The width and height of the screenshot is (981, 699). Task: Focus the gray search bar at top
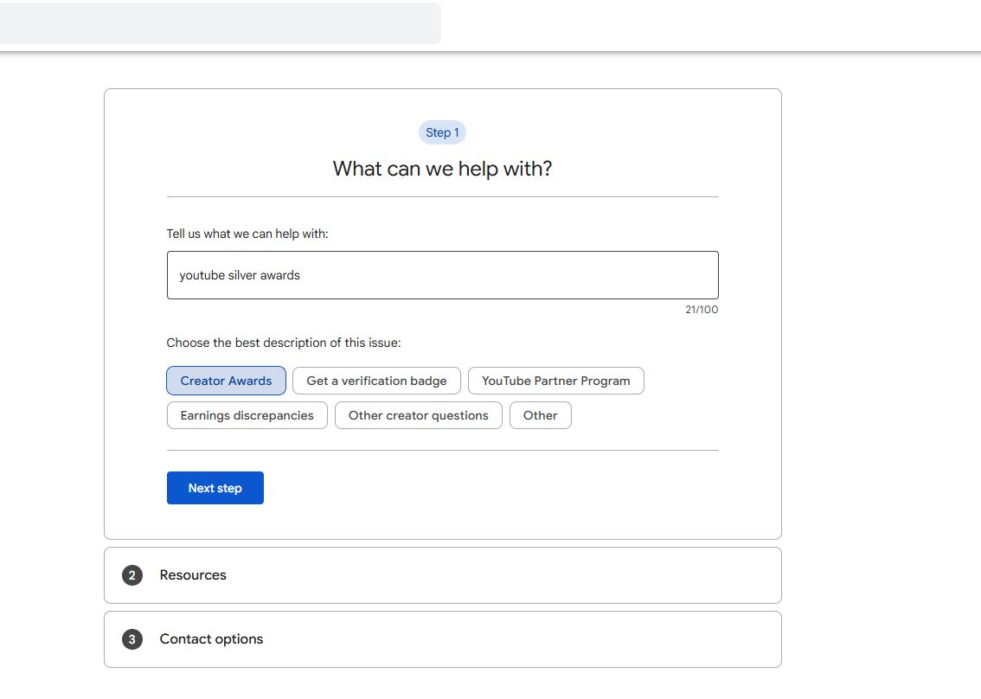pos(220,23)
